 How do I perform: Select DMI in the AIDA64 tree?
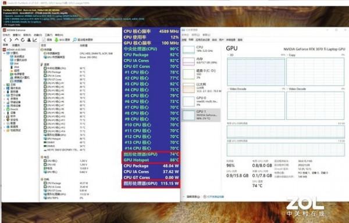click(x=15, y=63)
